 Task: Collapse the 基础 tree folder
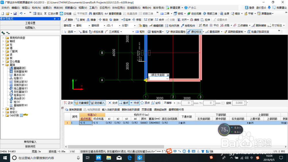click(x=3, y=65)
